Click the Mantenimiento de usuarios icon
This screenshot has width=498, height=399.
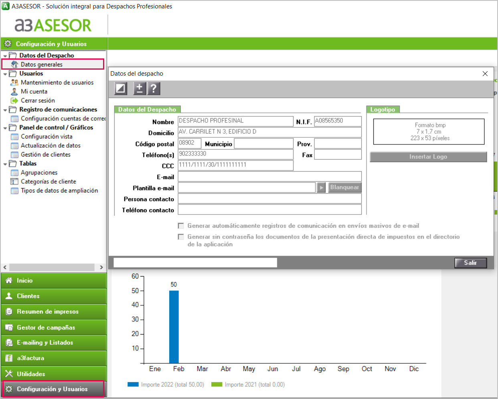14,82
